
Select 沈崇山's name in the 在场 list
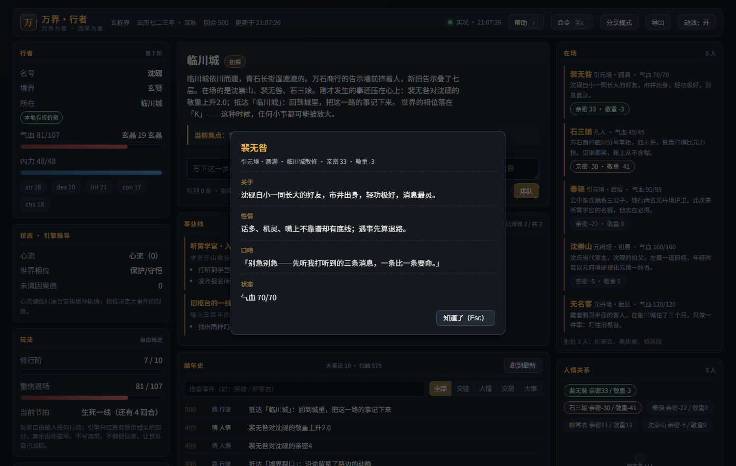click(581, 247)
